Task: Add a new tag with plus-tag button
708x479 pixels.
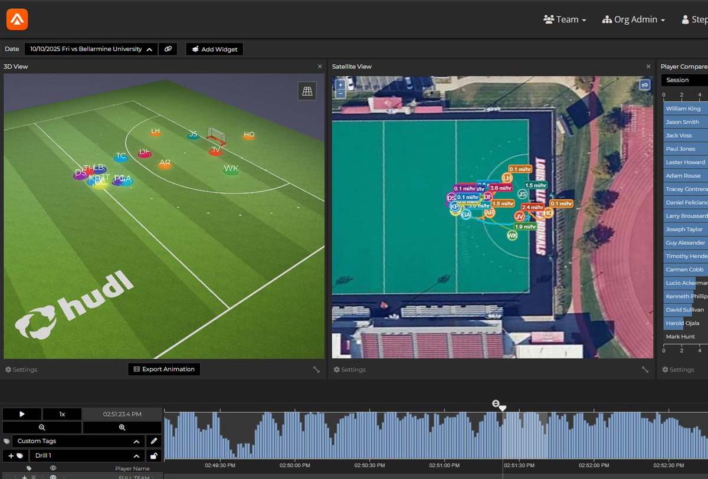Action: [15, 456]
